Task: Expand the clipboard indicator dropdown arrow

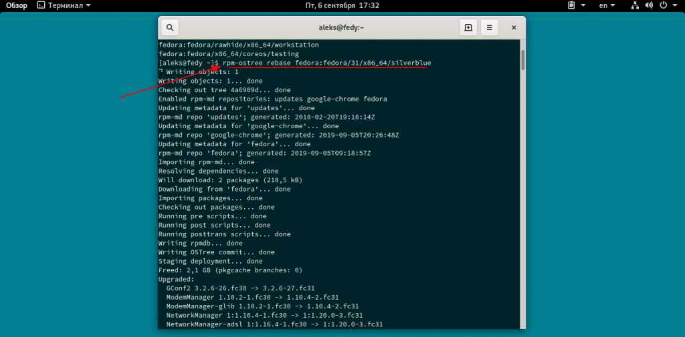Action: coord(583,5)
